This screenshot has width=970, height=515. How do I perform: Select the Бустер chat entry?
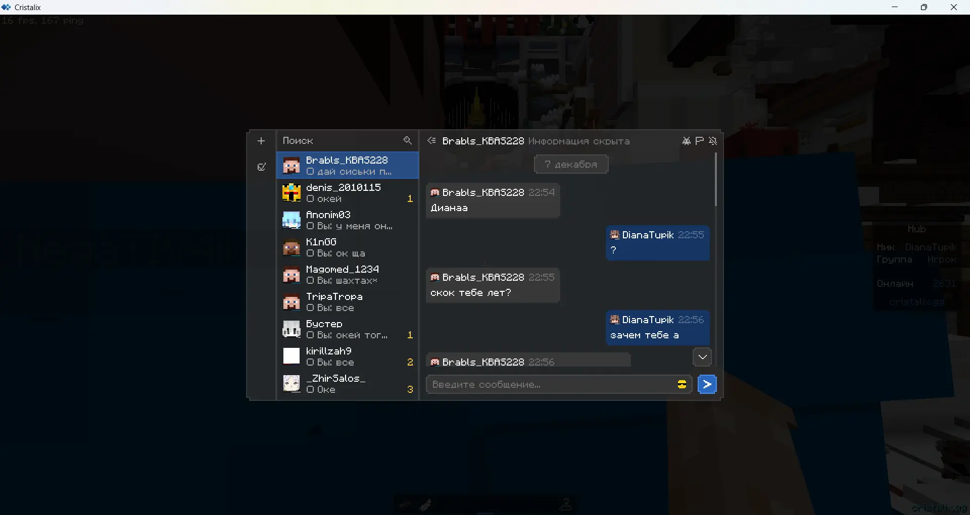[x=348, y=329]
